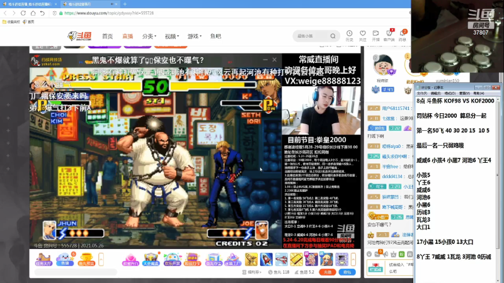Open 太空魔盒 treasure chest icon
504x283 pixels.
click(151, 260)
